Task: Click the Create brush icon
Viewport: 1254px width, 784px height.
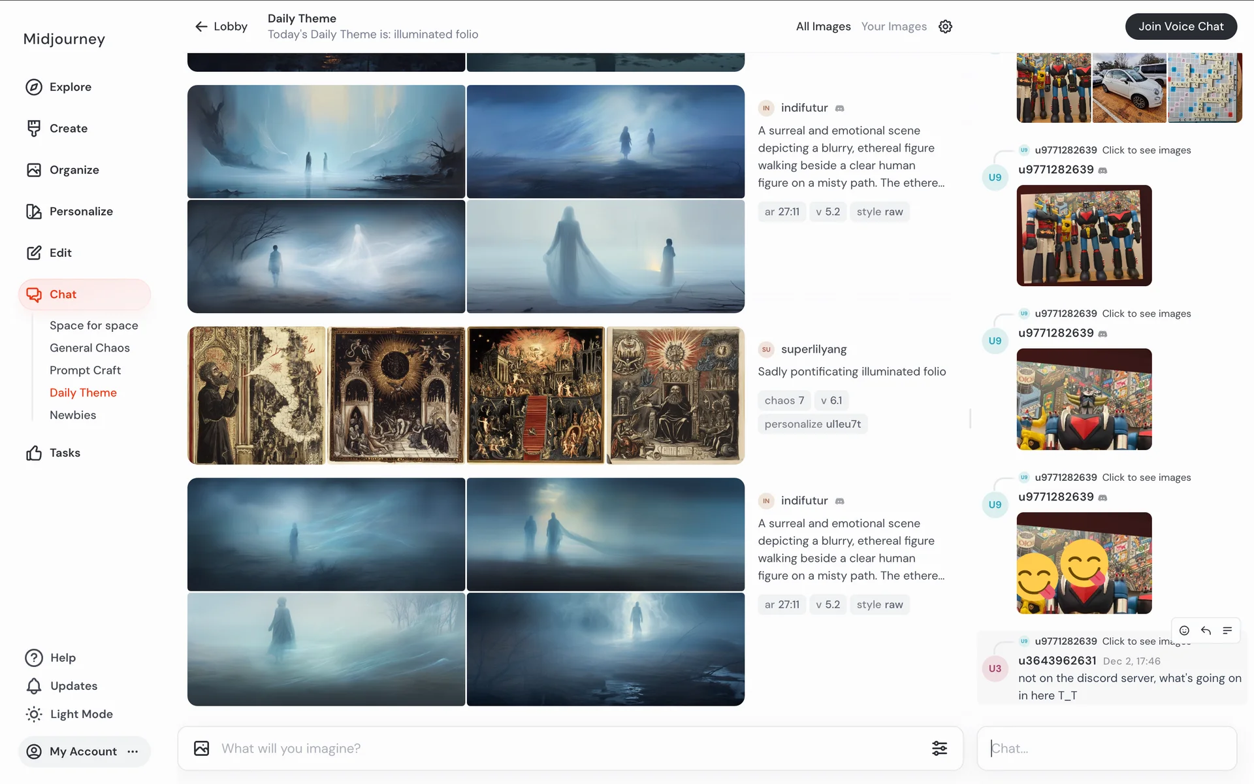Action: coord(34,129)
